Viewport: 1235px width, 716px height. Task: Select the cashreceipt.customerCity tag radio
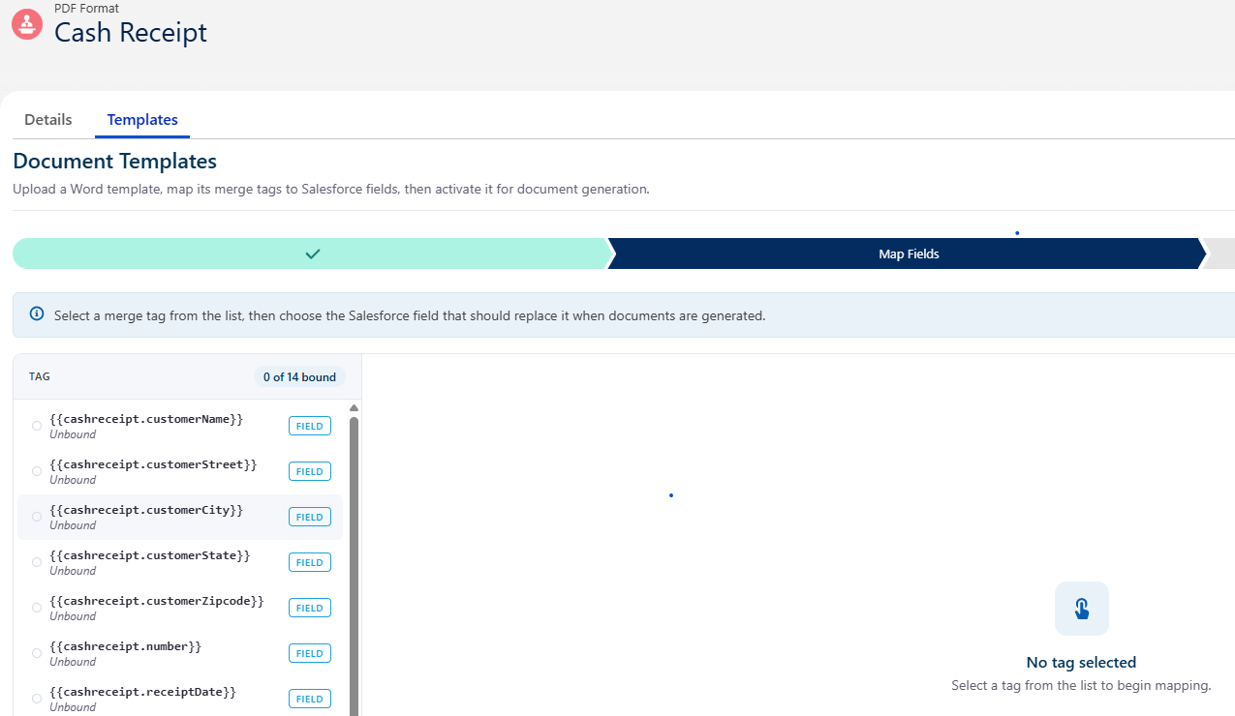(37, 517)
